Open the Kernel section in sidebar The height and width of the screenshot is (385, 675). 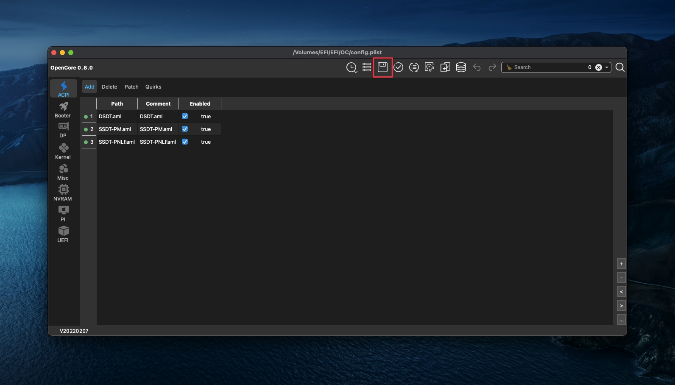pos(63,151)
